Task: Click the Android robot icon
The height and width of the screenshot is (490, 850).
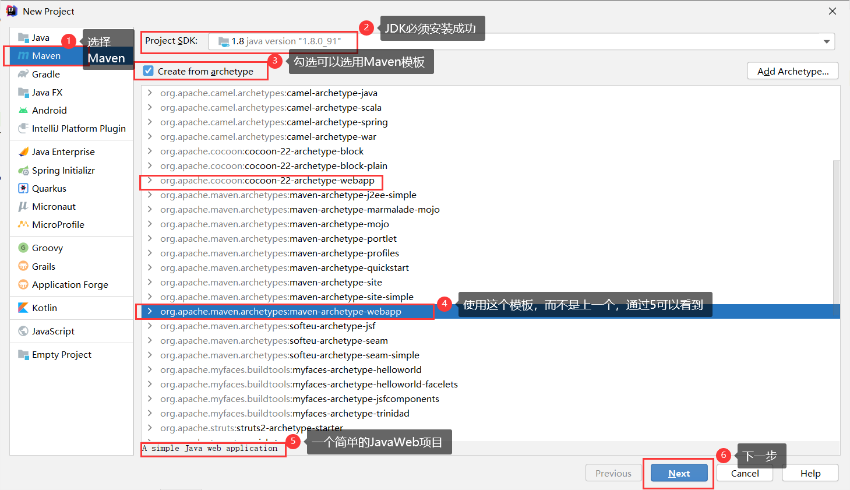Action: (x=23, y=110)
